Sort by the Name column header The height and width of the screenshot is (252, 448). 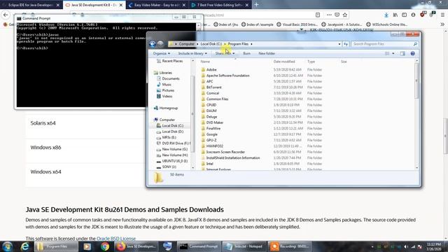(205, 62)
